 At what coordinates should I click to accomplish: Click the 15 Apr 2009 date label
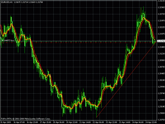point(6,122)
